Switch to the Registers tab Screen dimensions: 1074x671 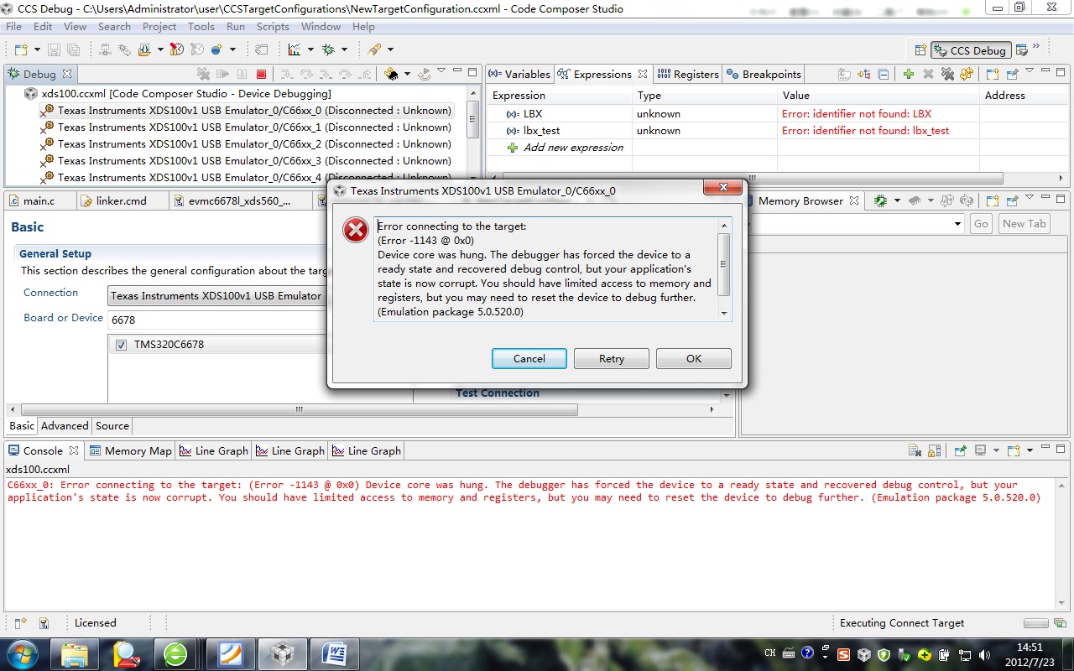point(687,74)
